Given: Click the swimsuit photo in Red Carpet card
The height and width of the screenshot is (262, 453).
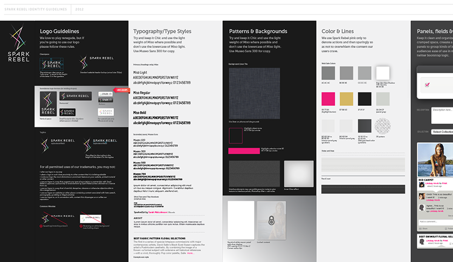Looking at the screenshot, I should click(435, 160).
